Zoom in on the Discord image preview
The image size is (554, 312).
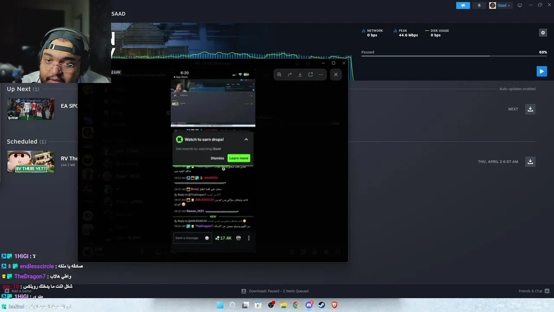click(x=279, y=75)
